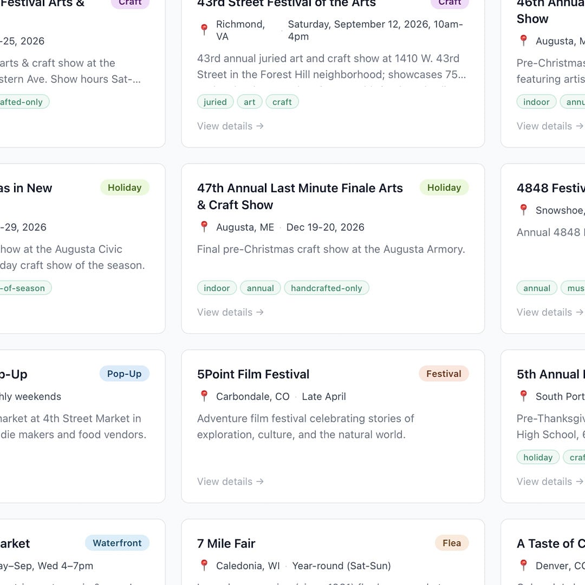585x585 pixels.
Task: Select the 'indoor' tag on 46th Annual Show card
Action: pyautogui.click(x=536, y=102)
